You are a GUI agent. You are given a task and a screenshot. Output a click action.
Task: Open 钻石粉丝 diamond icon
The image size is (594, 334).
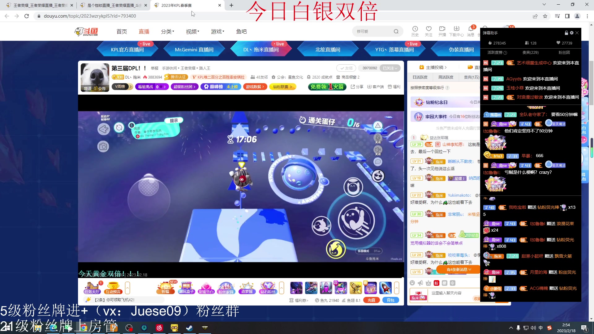click(x=268, y=288)
